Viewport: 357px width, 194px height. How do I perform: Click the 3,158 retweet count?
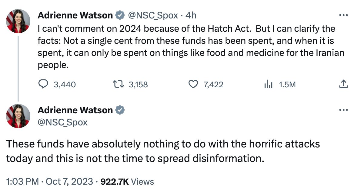[x=138, y=84]
